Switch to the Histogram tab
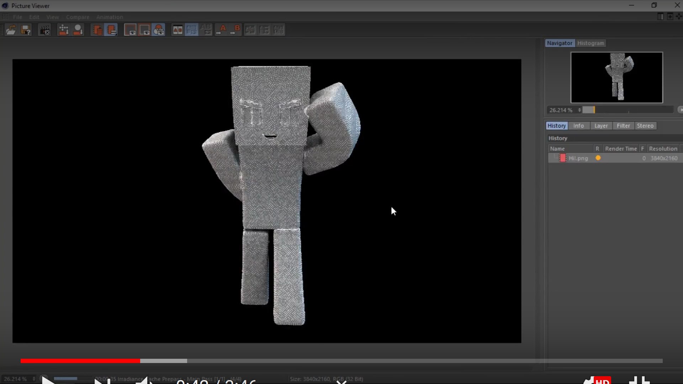The width and height of the screenshot is (683, 384). [x=591, y=43]
